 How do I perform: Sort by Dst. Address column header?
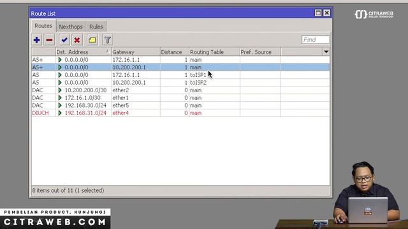click(84, 52)
